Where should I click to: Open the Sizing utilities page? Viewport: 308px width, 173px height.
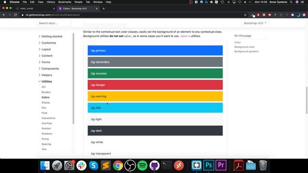coord(45,139)
